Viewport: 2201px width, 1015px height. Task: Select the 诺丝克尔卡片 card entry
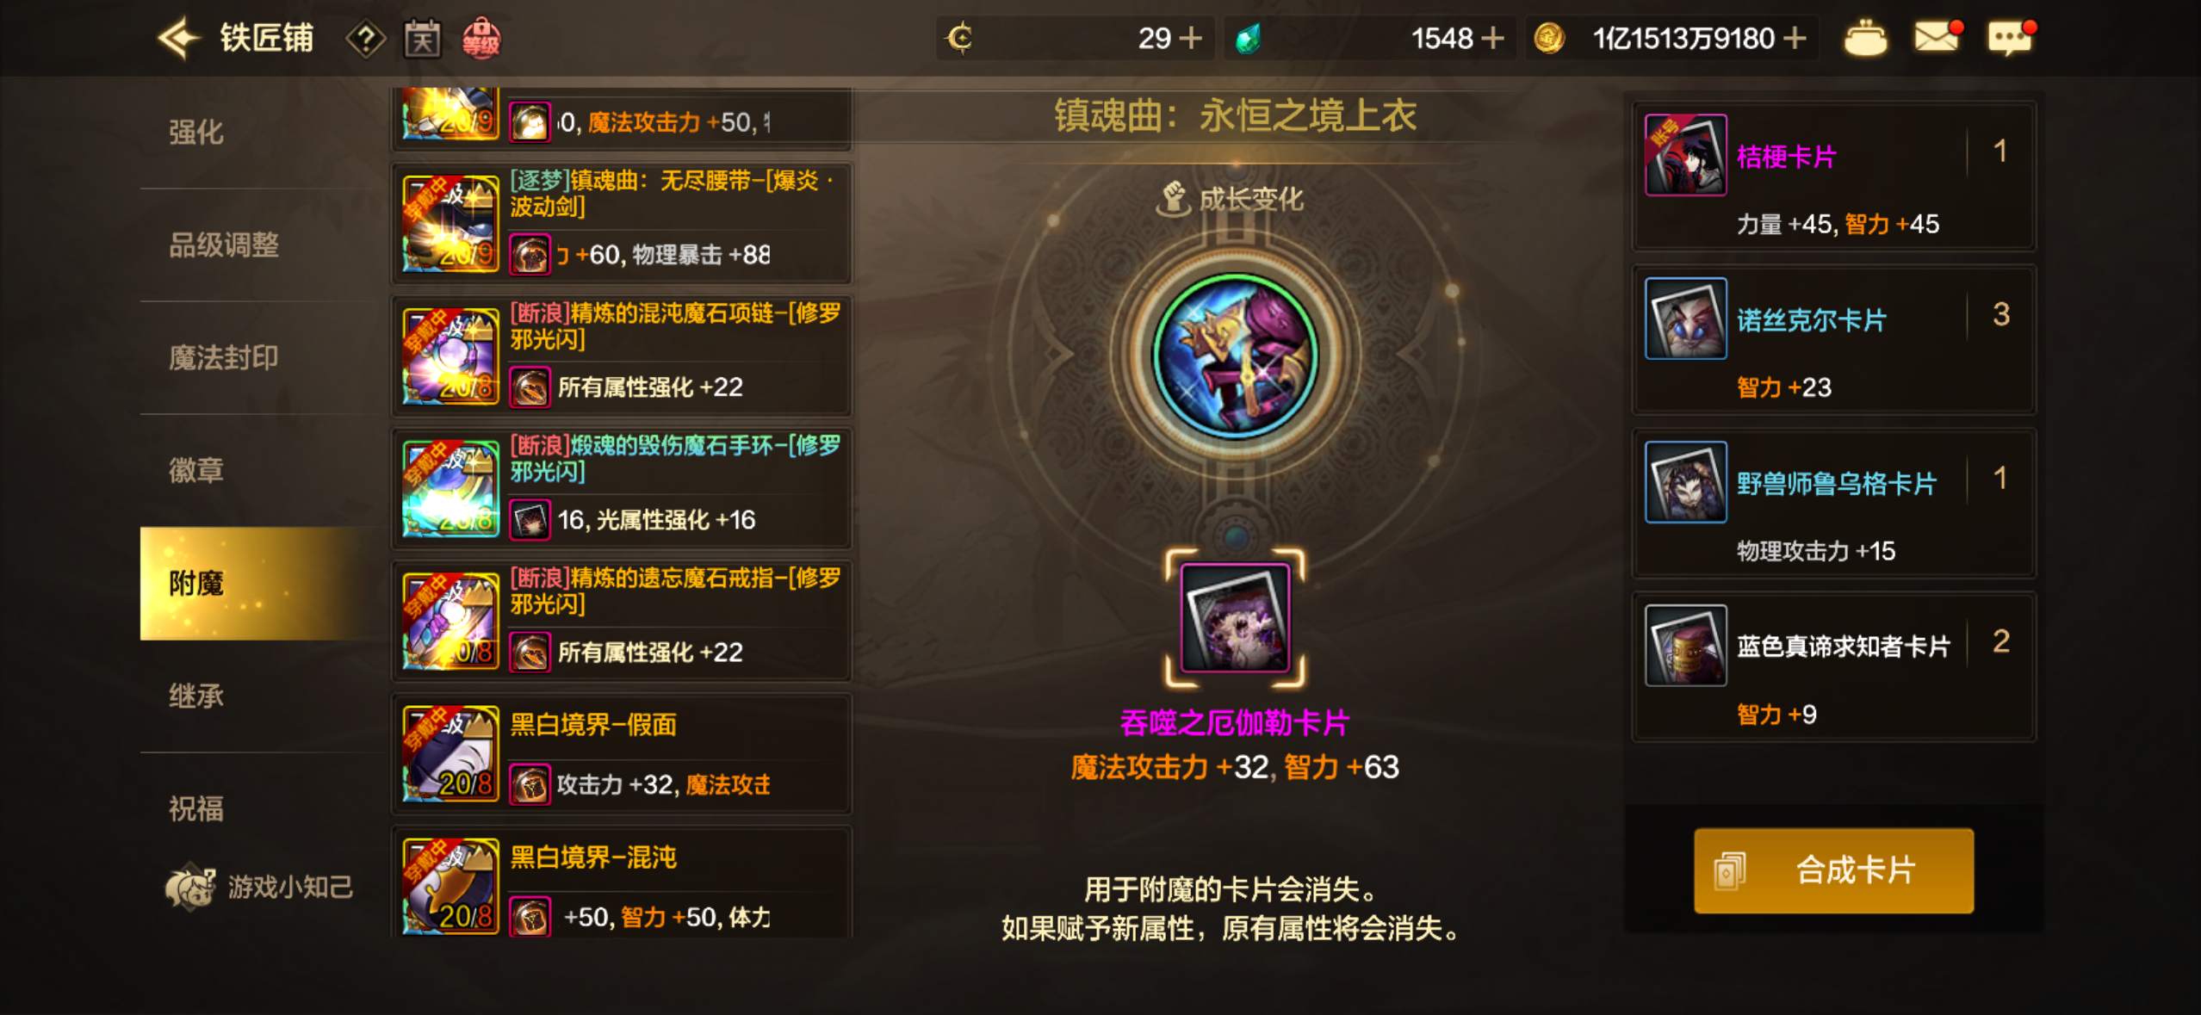point(1834,339)
